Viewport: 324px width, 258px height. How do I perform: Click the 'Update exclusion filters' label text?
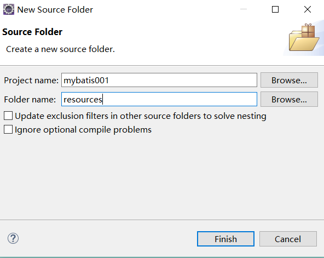[x=141, y=116]
